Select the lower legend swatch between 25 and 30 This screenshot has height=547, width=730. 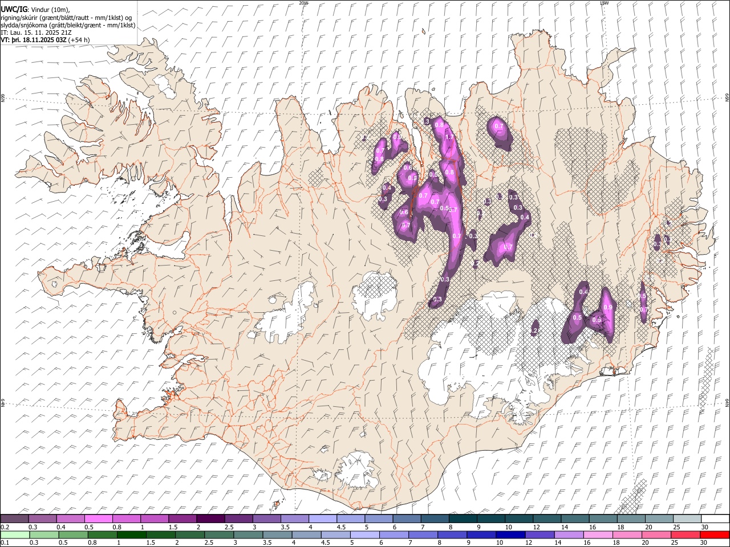pyautogui.click(x=686, y=534)
